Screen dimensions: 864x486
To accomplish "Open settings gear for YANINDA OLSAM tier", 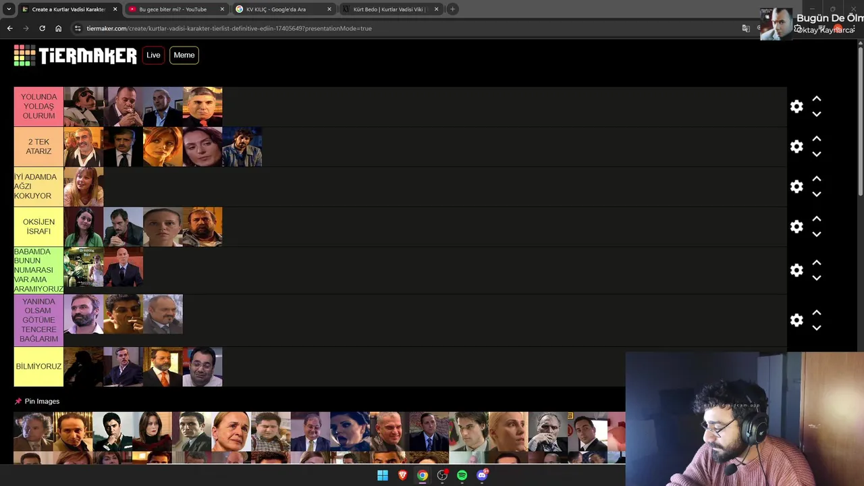I will point(796,320).
